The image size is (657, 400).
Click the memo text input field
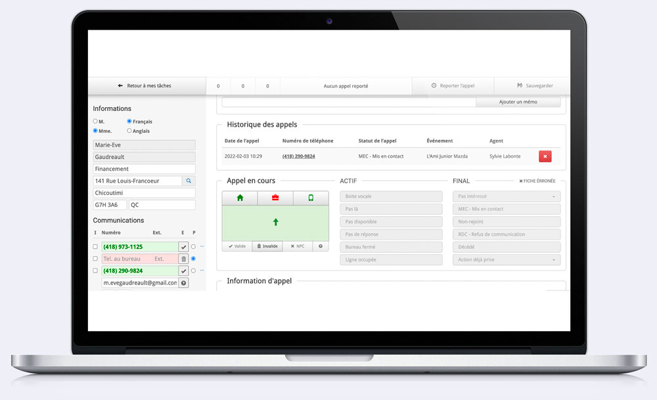click(x=349, y=102)
